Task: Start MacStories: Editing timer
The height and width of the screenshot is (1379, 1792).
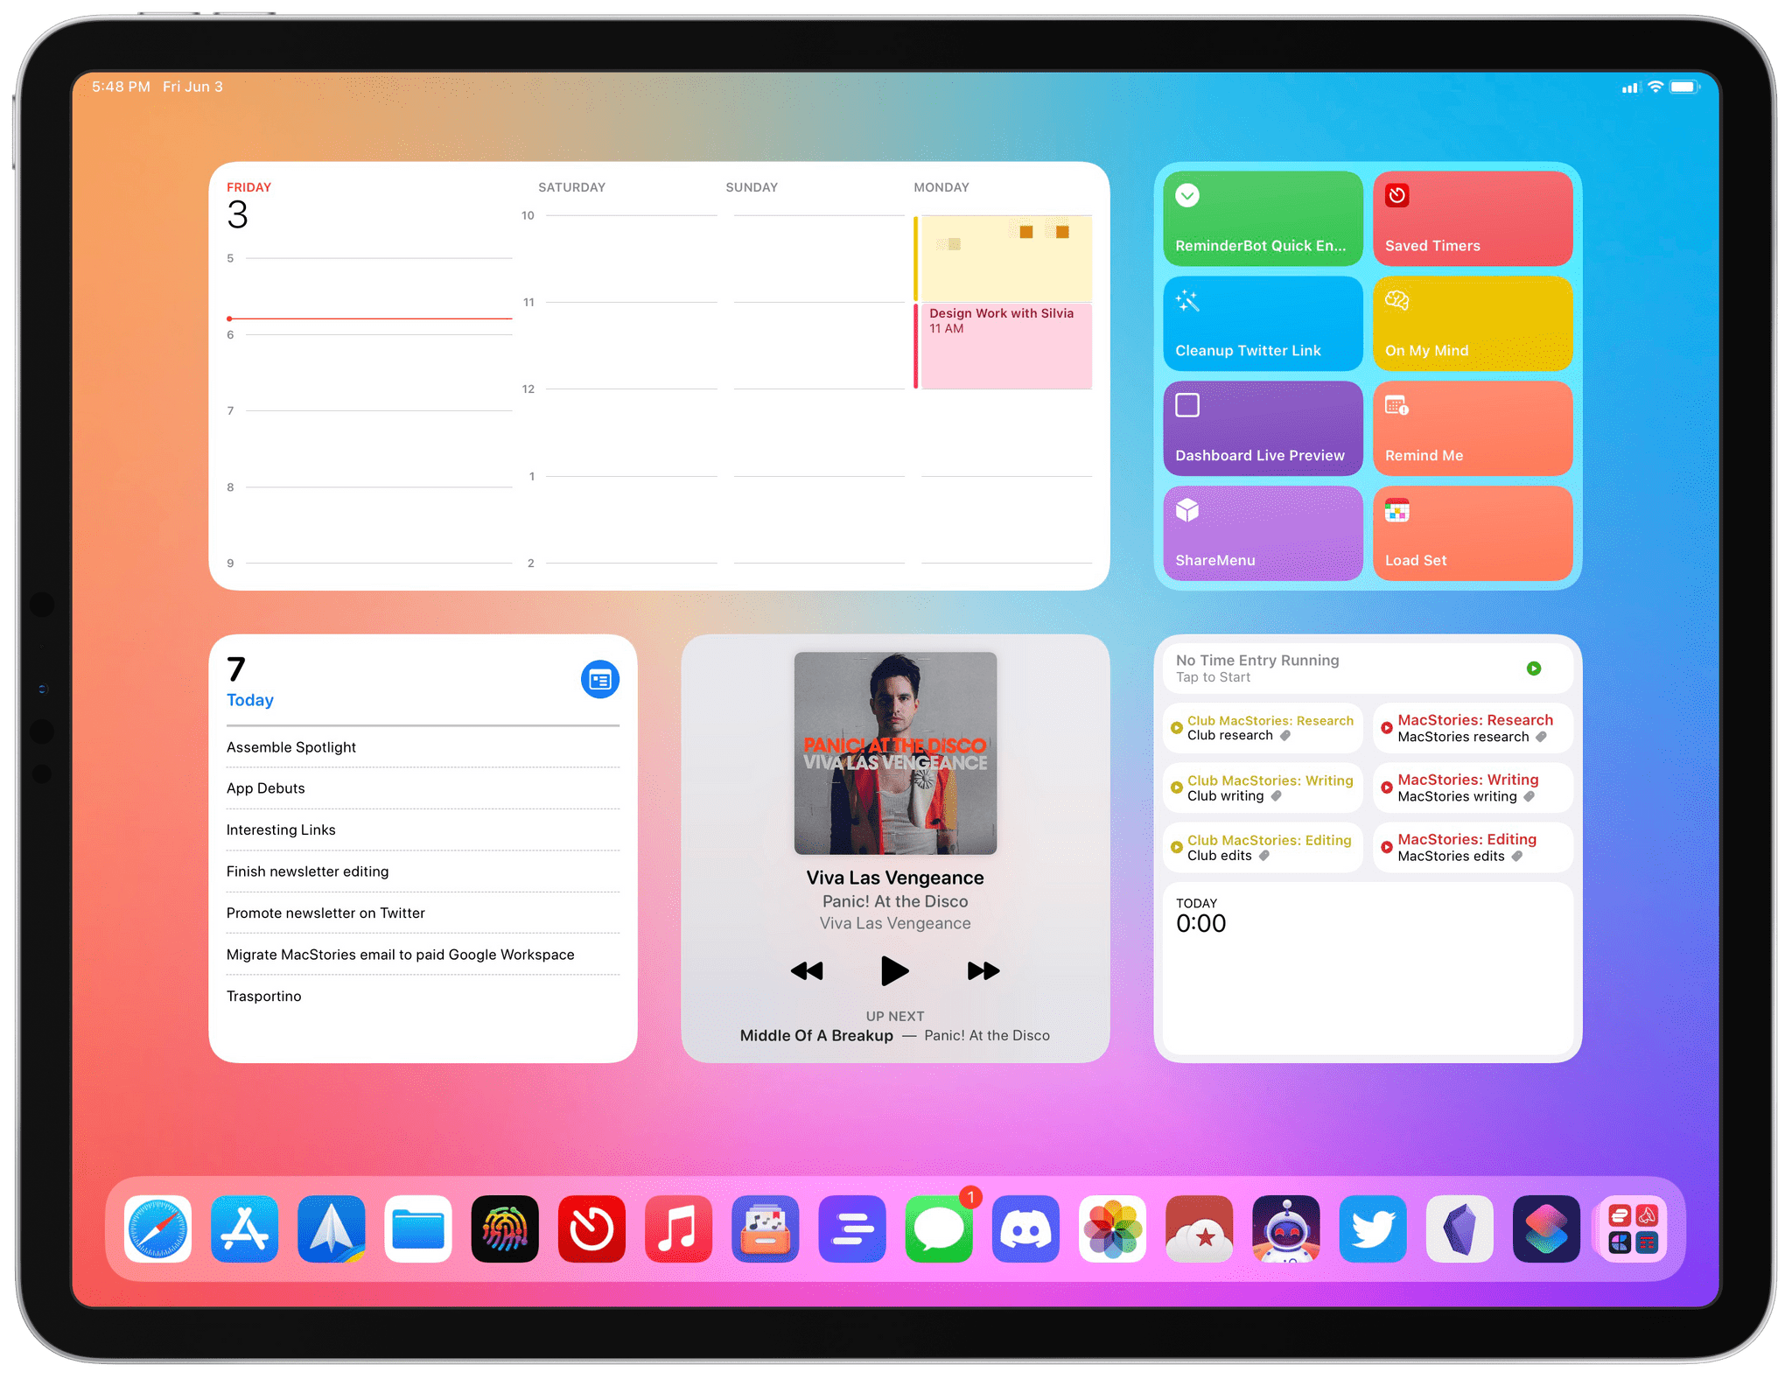Action: pyautogui.click(x=1473, y=847)
